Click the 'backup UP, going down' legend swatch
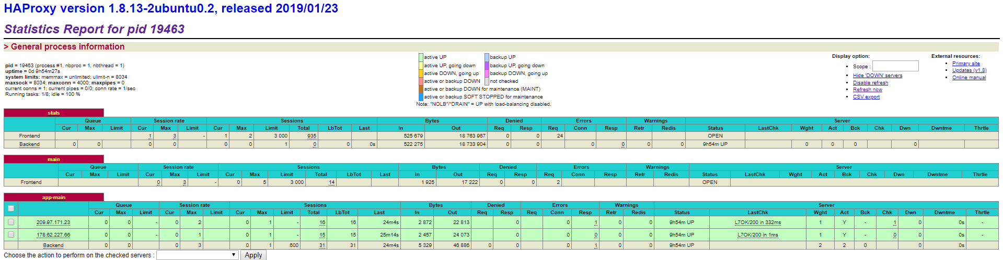This screenshot has height=260, width=1003. coord(487,66)
